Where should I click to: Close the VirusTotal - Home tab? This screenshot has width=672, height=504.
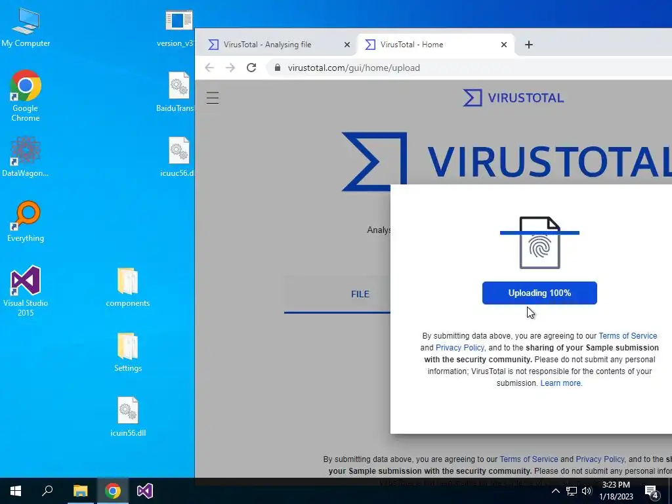click(504, 45)
